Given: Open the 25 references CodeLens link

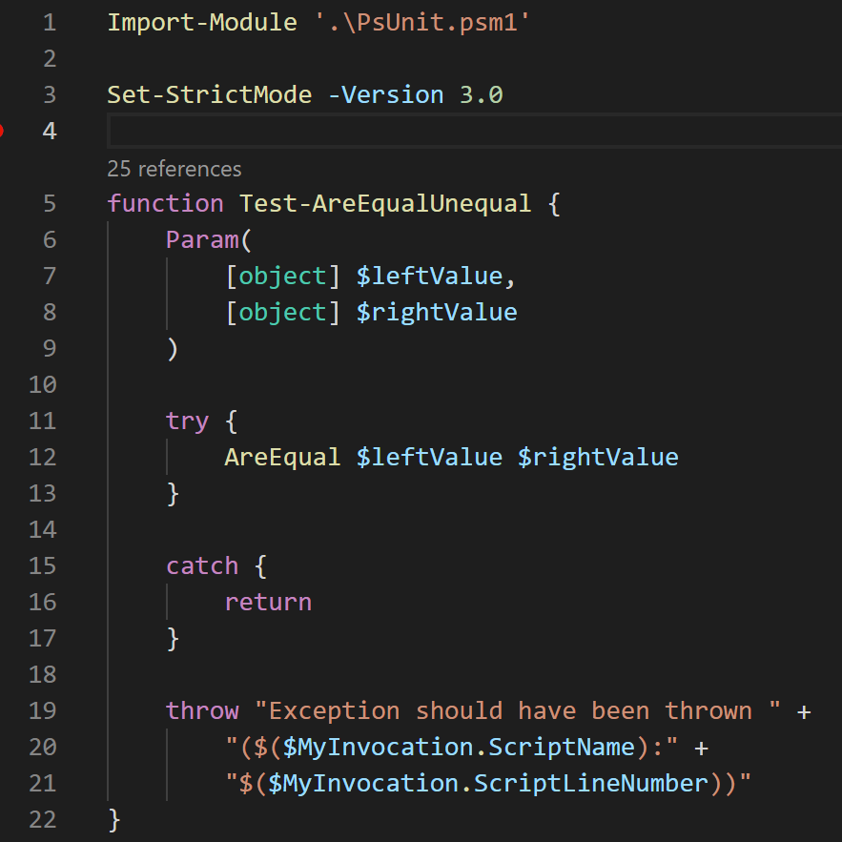Looking at the screenshot, I should [174, 169].
